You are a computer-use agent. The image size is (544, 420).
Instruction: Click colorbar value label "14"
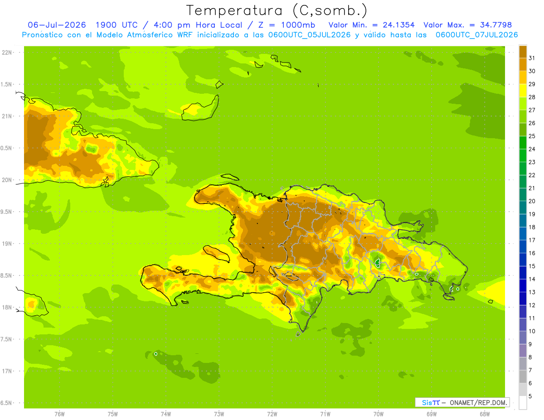pos(532,279)
